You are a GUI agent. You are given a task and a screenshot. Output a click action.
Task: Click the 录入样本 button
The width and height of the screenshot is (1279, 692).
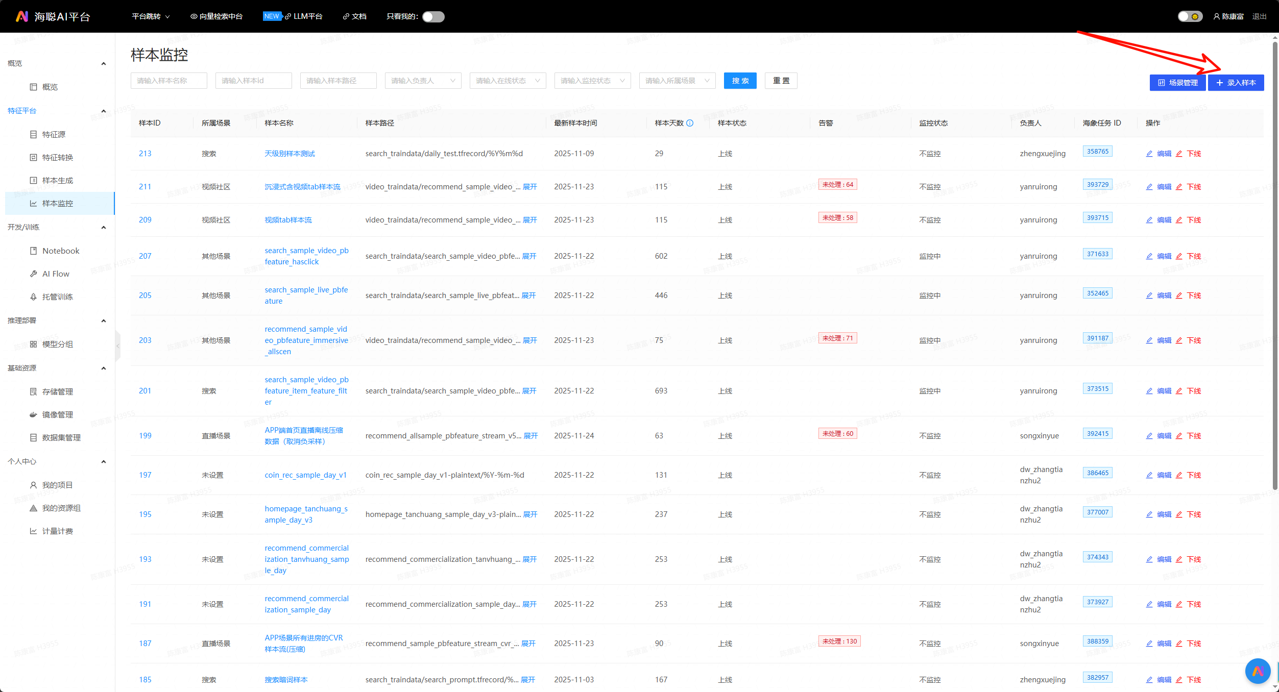coord(1236,83)
